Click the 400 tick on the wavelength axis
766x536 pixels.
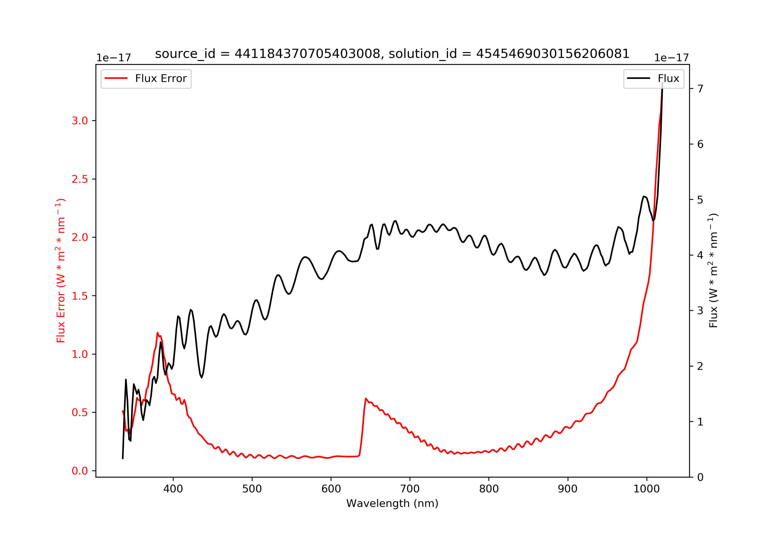pyautogui.click(x=173, y=489)
